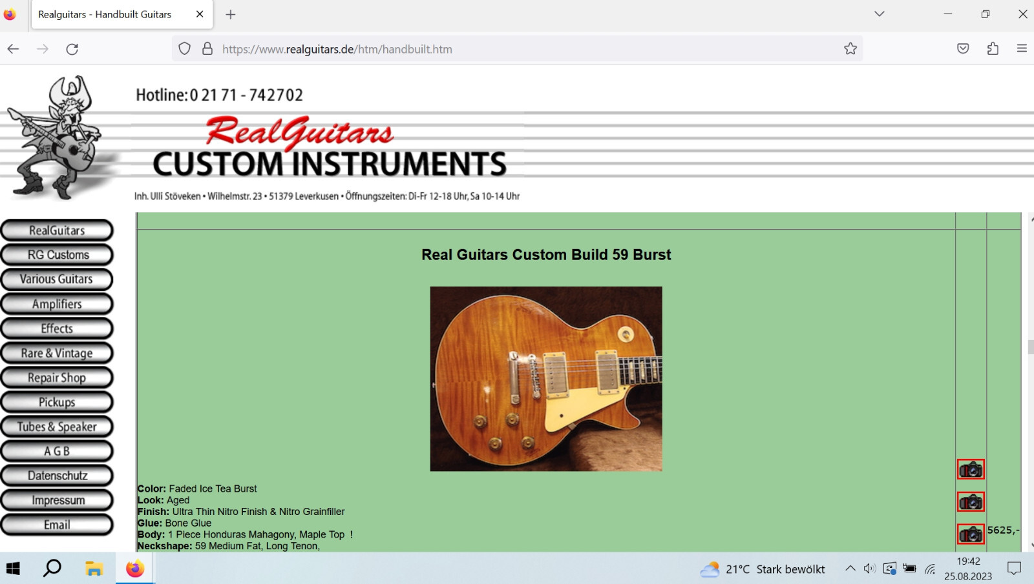Screen dimensions: 1034x584
Task: Open the Pickups page
Action: pyautogui.click(x=57, y=402)
